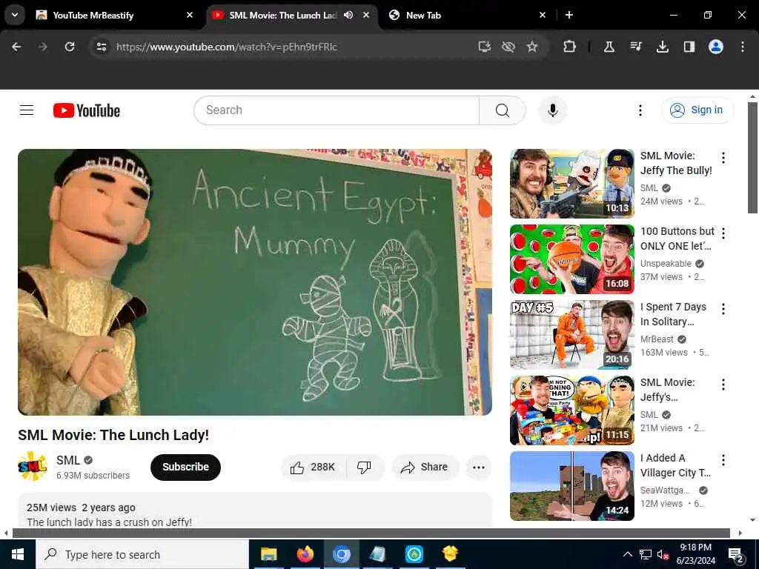Click the Sign in button

click(697, 110)
